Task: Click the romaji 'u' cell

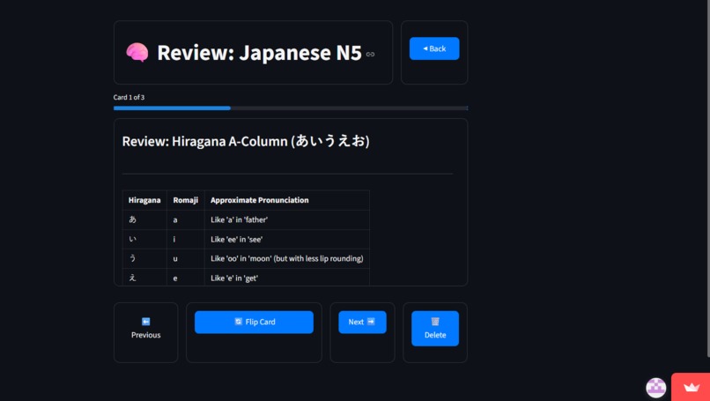Action: point(186,259)
